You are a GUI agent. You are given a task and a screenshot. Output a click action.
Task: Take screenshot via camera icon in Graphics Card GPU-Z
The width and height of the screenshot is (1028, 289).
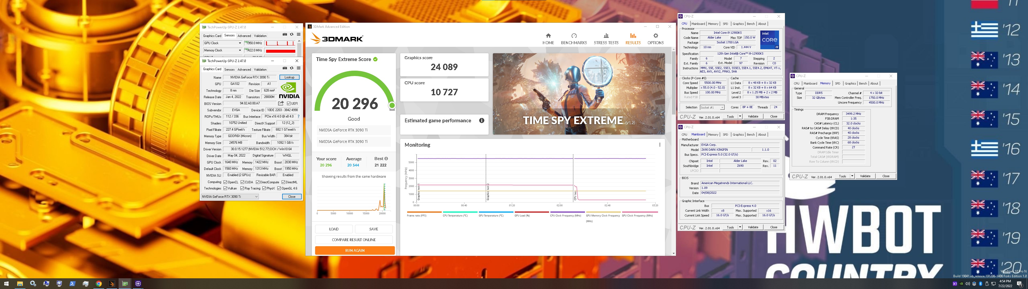tap(285, 68)
